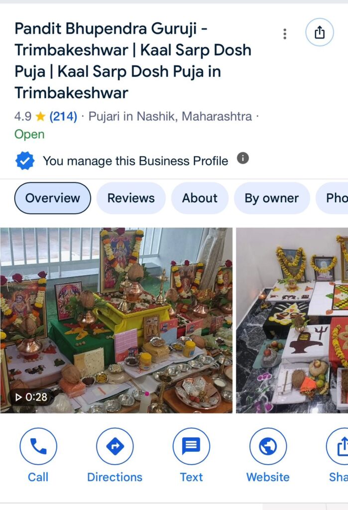The height and width of the screenshot is (510, 348).
Task: Tap the green Open hours status
Action: pyautogui.click(x=29, y=134)
